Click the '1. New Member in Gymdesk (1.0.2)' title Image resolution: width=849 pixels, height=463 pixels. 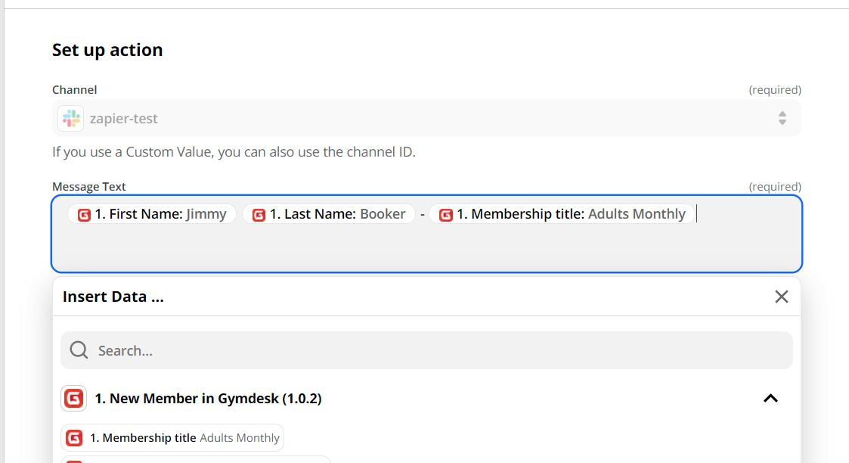point(208,398)
